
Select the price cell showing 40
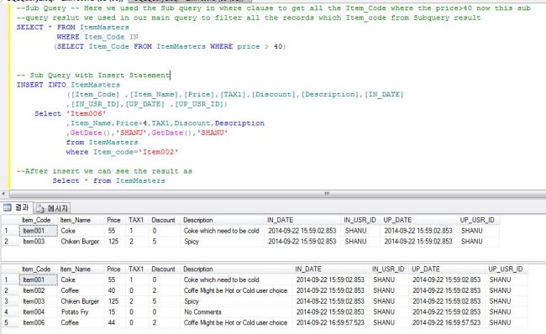115,290
